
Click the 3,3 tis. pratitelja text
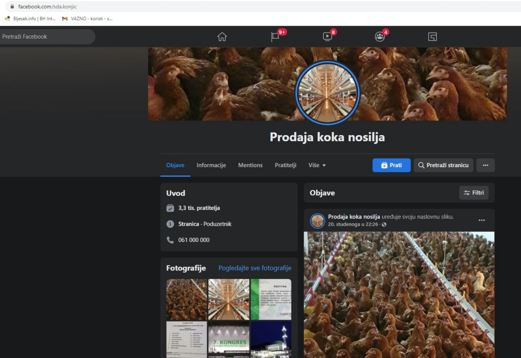click(199, 208)
